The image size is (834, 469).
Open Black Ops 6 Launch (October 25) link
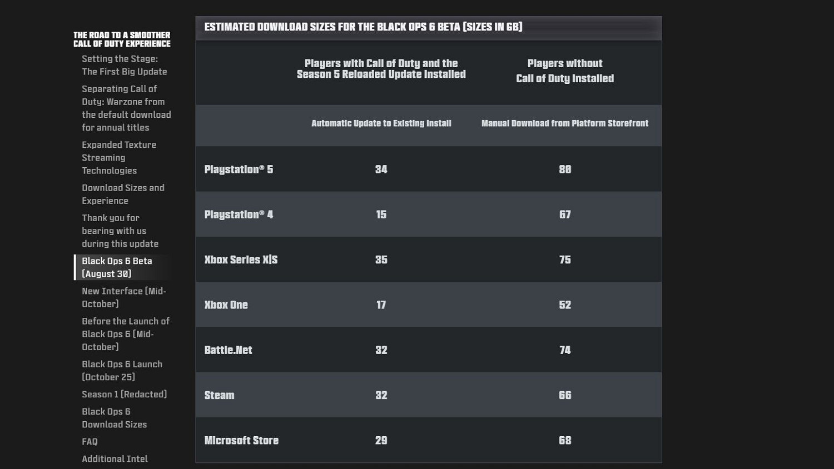click(x=122, y=371)
